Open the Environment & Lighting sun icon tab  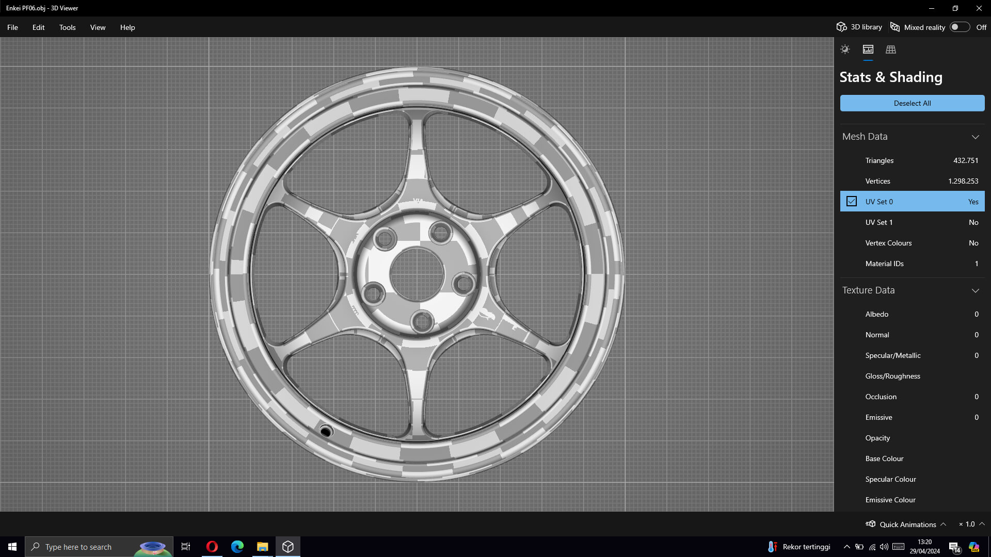[x=845, y=50]
